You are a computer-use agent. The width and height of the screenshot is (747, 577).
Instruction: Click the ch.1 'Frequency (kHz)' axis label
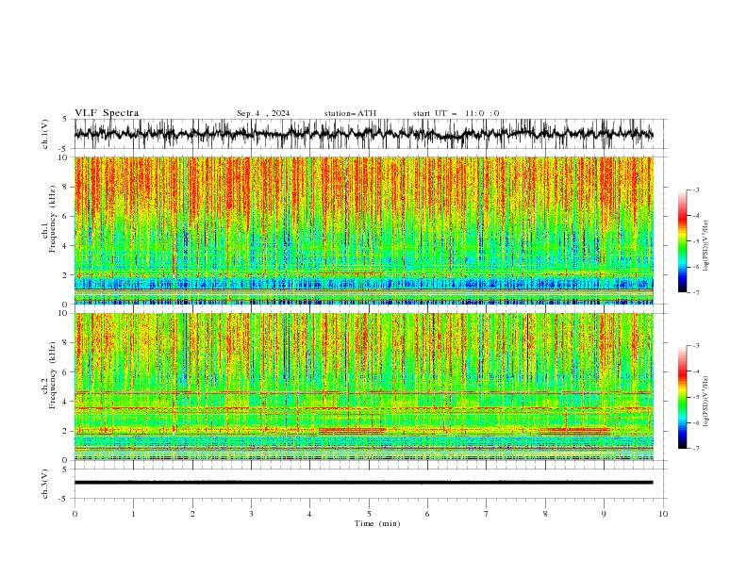(53, 219)
